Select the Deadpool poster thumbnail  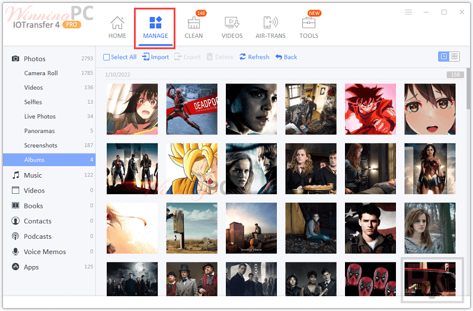pos(192,109)
